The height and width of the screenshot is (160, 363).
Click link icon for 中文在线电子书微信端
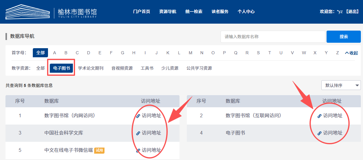click(x=138, y=150)
